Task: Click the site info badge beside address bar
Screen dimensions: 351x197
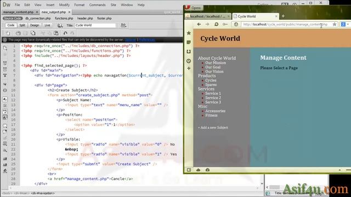Action: [x=236, y=24]
